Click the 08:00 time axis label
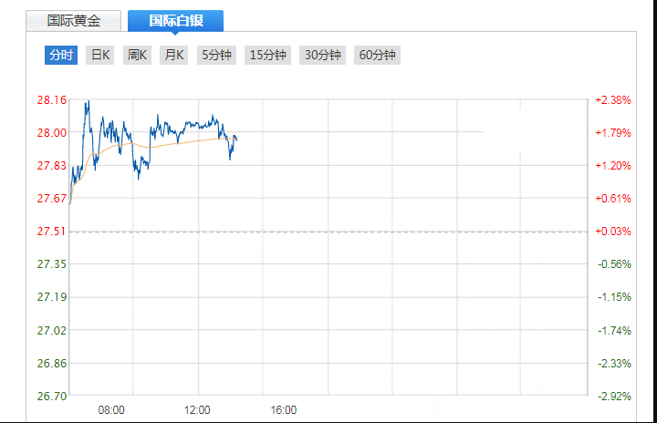657x423 pixels. [x=111, y=410]
